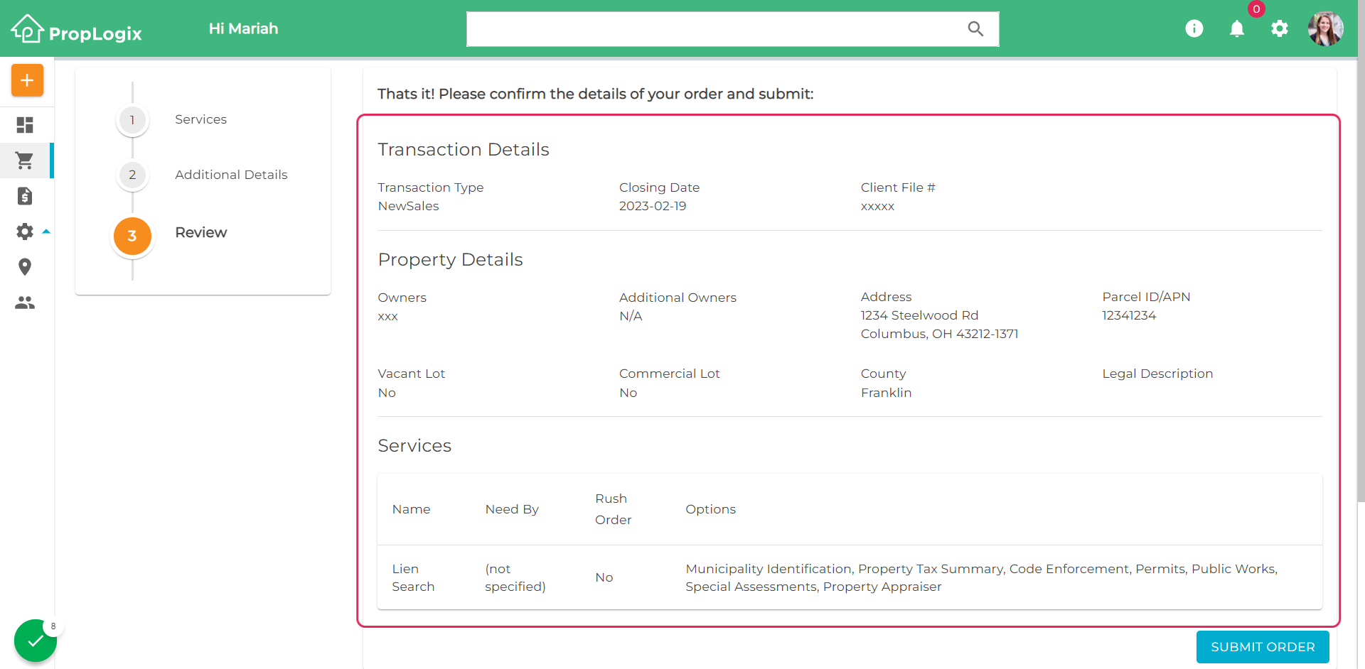
Task: Click the search magnifier icon
Action: point(975,29)
